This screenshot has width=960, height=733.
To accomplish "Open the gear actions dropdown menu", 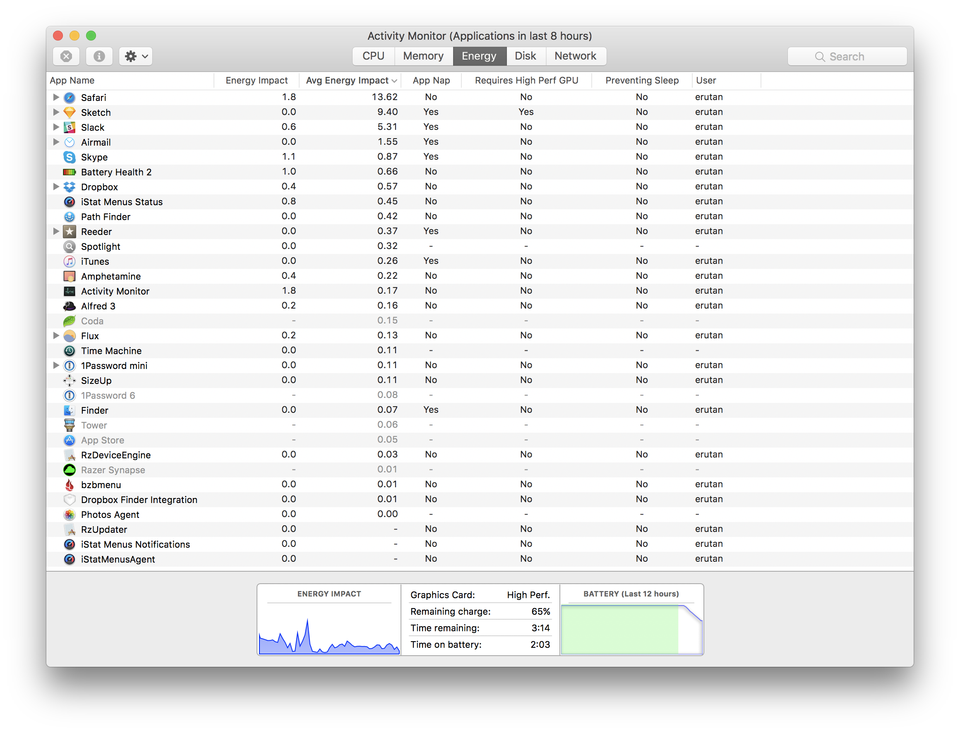I will (136, 56).
